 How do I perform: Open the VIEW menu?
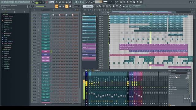(x=16, y=2)
